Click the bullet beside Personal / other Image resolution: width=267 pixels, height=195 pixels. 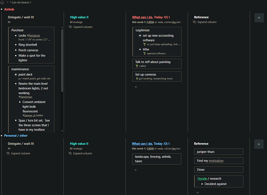click(2, 136)
